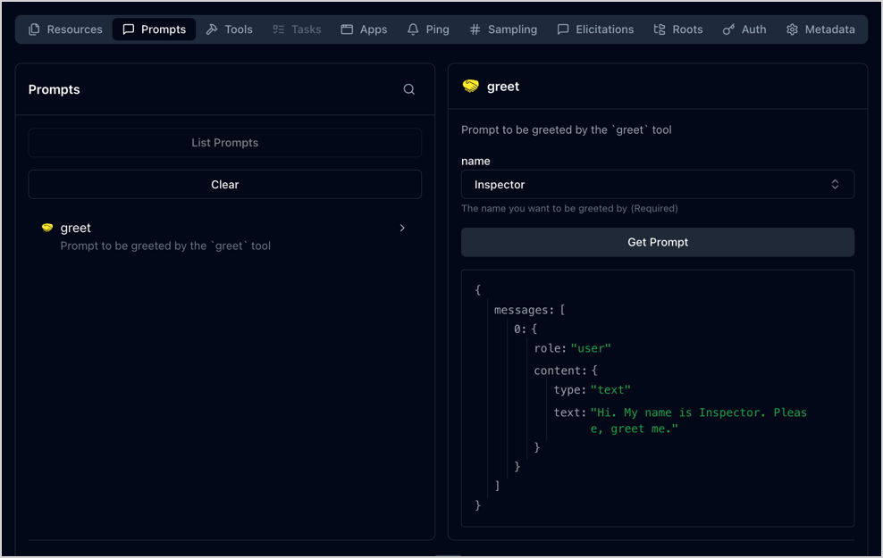Screen dimensions: 883x558
Task: Click the greet prompt description in right panel
Action: (x=566, y=130)
